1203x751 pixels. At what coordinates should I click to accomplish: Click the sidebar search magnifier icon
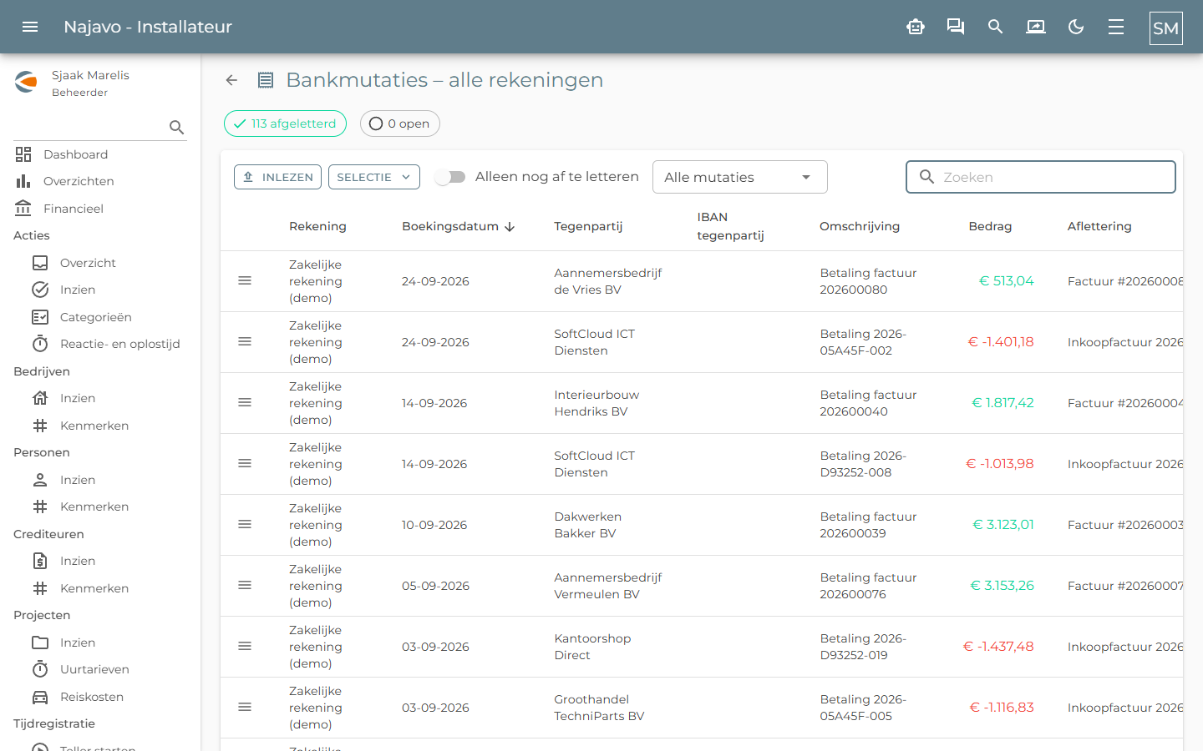[176, 127]
